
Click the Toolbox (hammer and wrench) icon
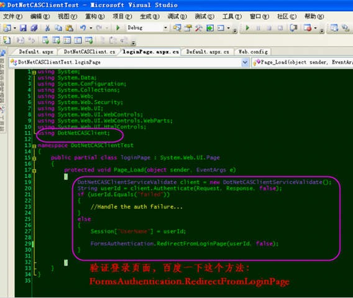pyautogui.click(x=199, y=28)
